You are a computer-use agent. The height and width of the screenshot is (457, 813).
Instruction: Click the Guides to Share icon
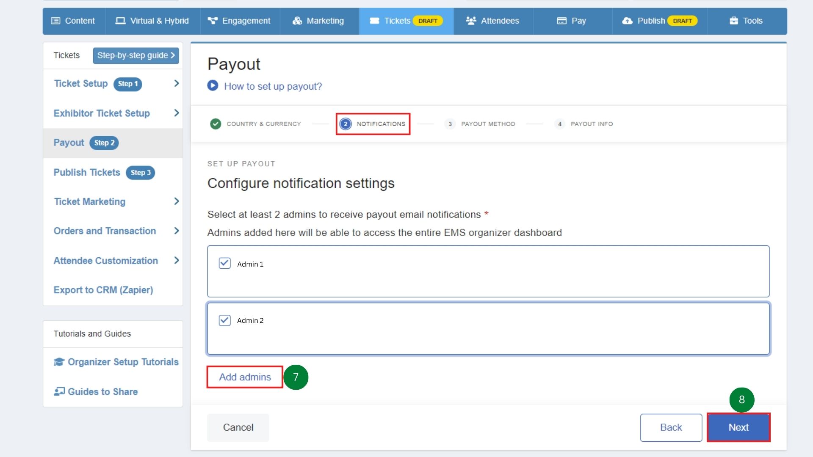click(x=59, y=391)
